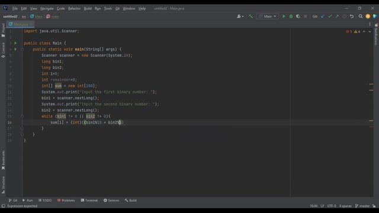The image size is (379, 213).
Task: Open the Project tool window from the sidebar
Action: (x=3, y=30)
